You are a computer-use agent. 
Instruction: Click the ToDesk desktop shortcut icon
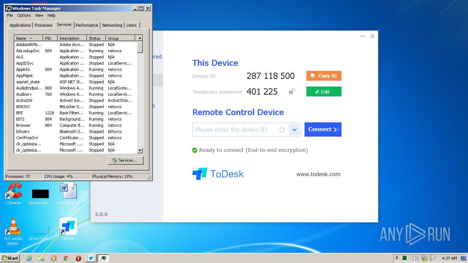click(68, 229)
